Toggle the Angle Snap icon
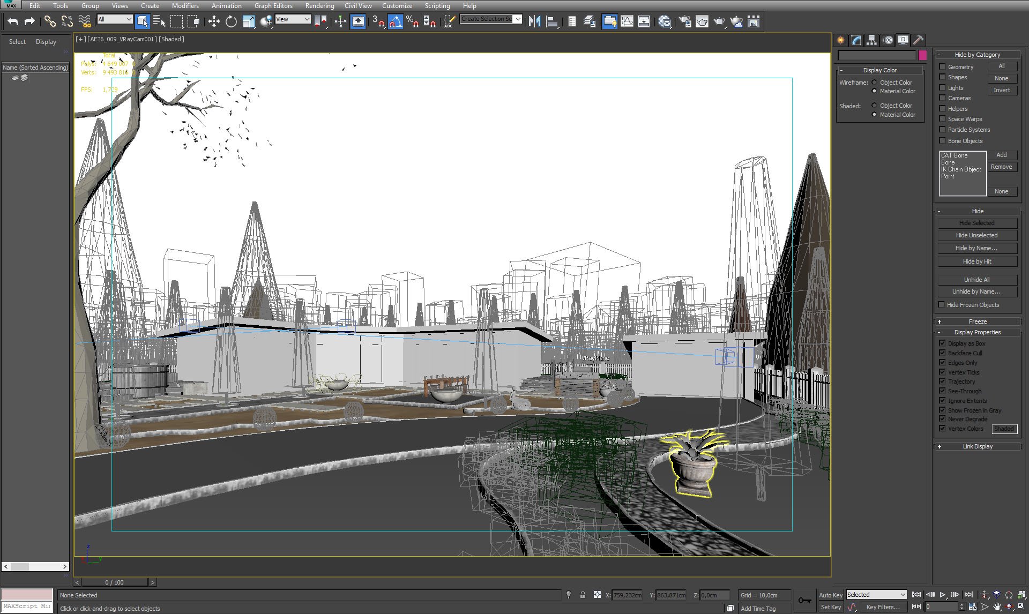 point(395,21)
